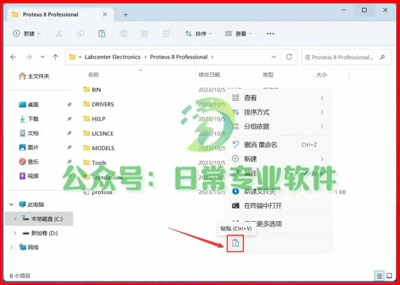Choose Undo Rename (撤消 重命名) entry
The image size is (400, 285).
pyautogui.click(x=278, y=144)
